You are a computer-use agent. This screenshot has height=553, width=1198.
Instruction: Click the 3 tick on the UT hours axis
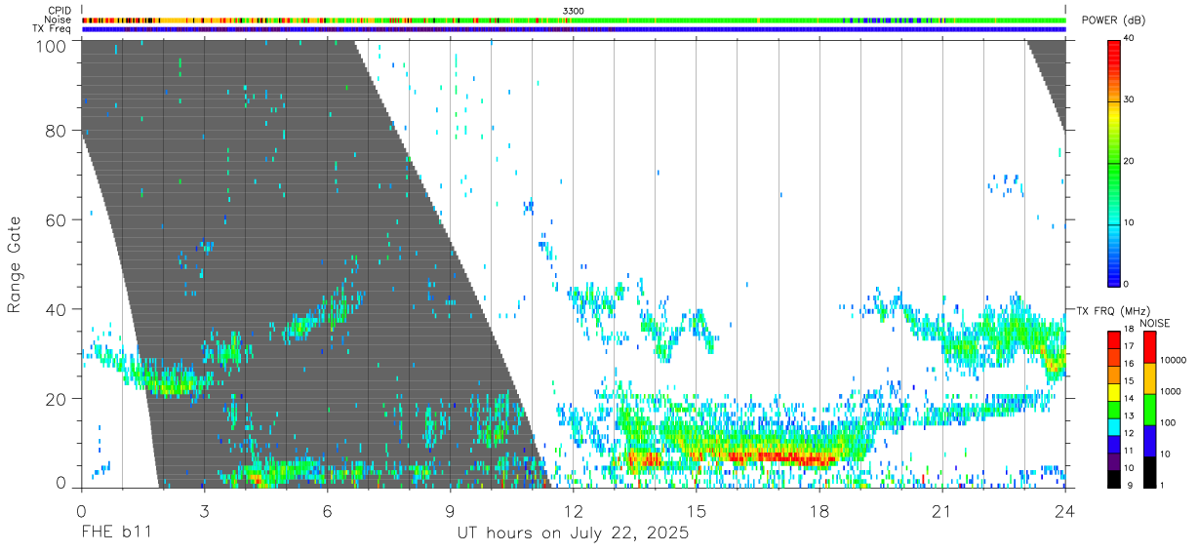pyautogui.click(x=205, y=511)
